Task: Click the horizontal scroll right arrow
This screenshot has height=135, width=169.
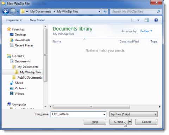Action: tap(160, 107)
